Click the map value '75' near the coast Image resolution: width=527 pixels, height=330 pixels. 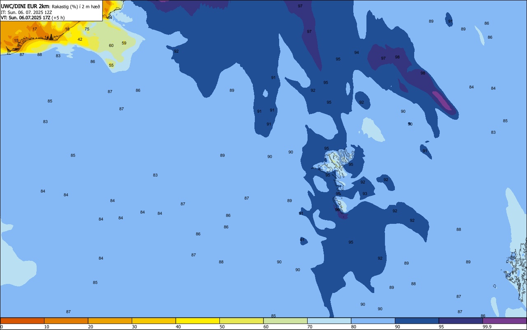87,29
